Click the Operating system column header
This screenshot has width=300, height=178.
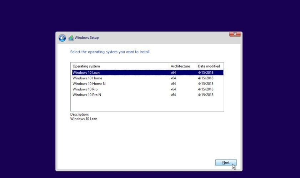point(120,66)
